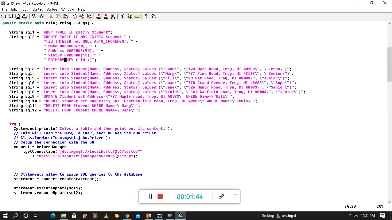Open Help with question mark icon

click(x=146, y=16)
